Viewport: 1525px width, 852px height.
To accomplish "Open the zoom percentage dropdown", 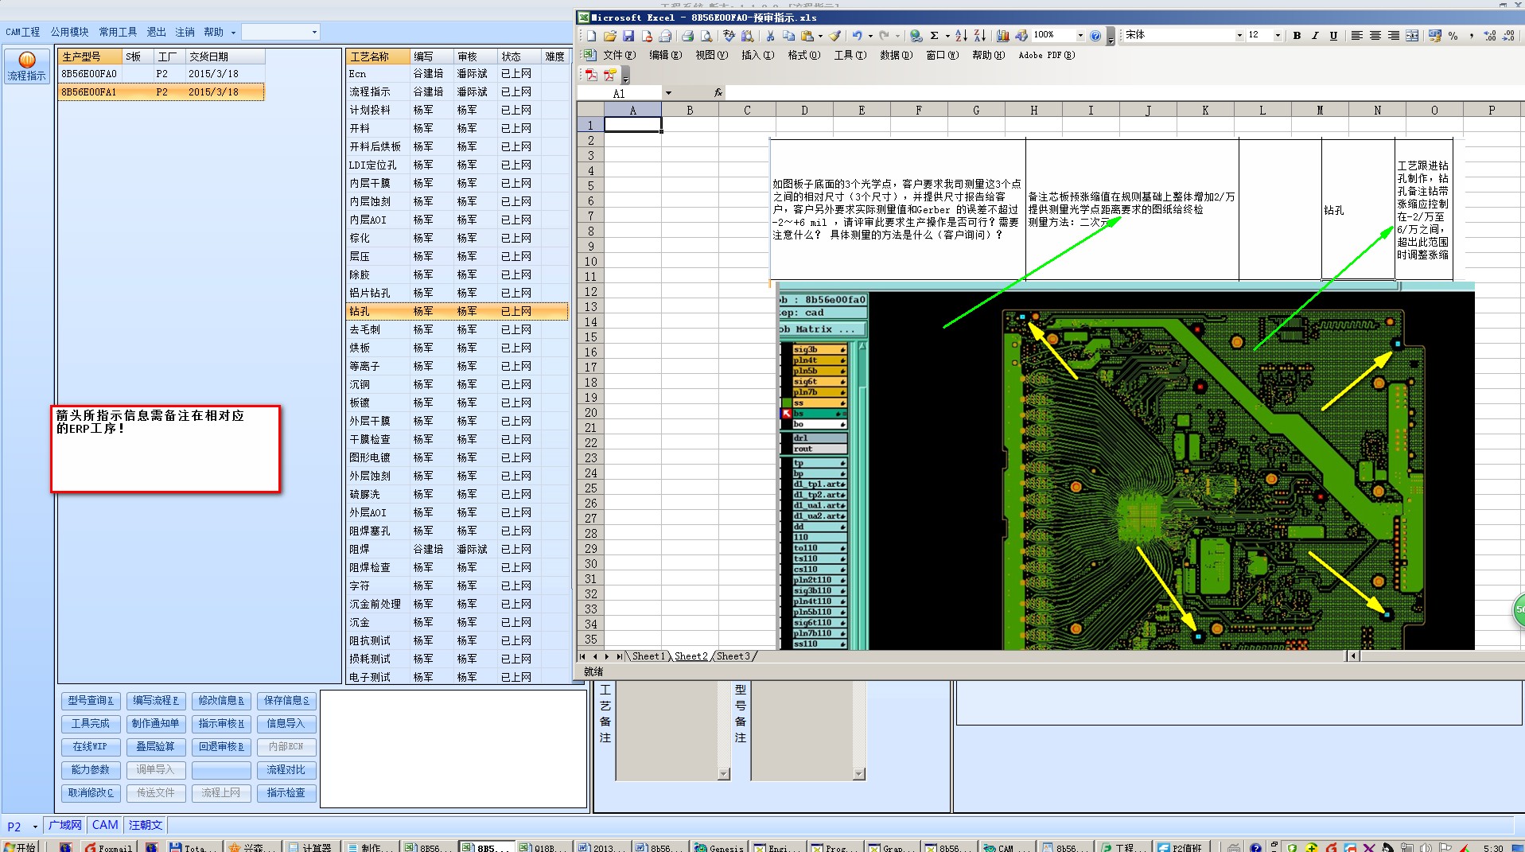I will (x=1080, y=36).
